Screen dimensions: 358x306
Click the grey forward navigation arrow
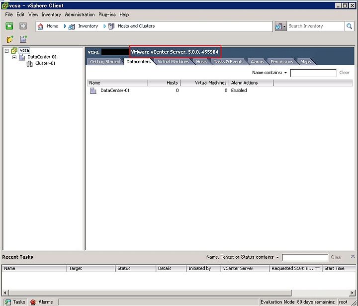coord(23,26)
